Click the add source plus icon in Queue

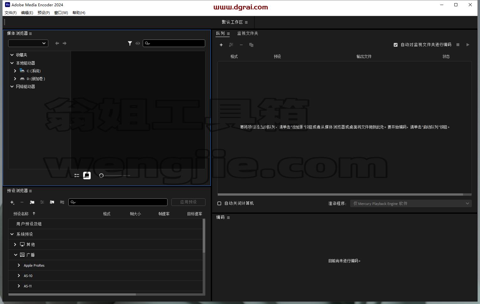221,45
